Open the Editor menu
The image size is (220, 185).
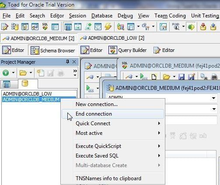[57, 16]
